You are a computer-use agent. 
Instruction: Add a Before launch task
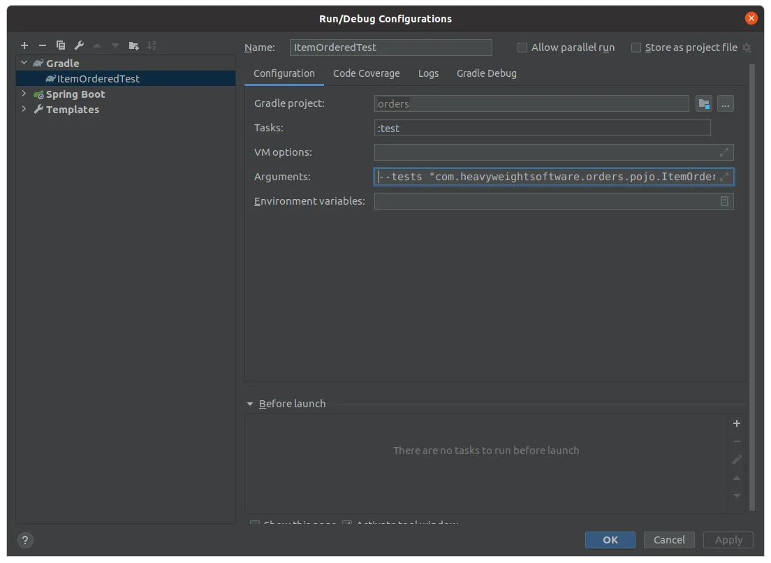pos(736,423)
